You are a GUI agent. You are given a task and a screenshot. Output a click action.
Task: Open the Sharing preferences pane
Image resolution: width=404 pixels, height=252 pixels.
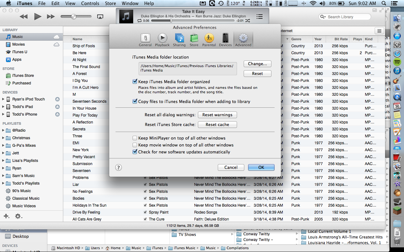pos(179,40)
